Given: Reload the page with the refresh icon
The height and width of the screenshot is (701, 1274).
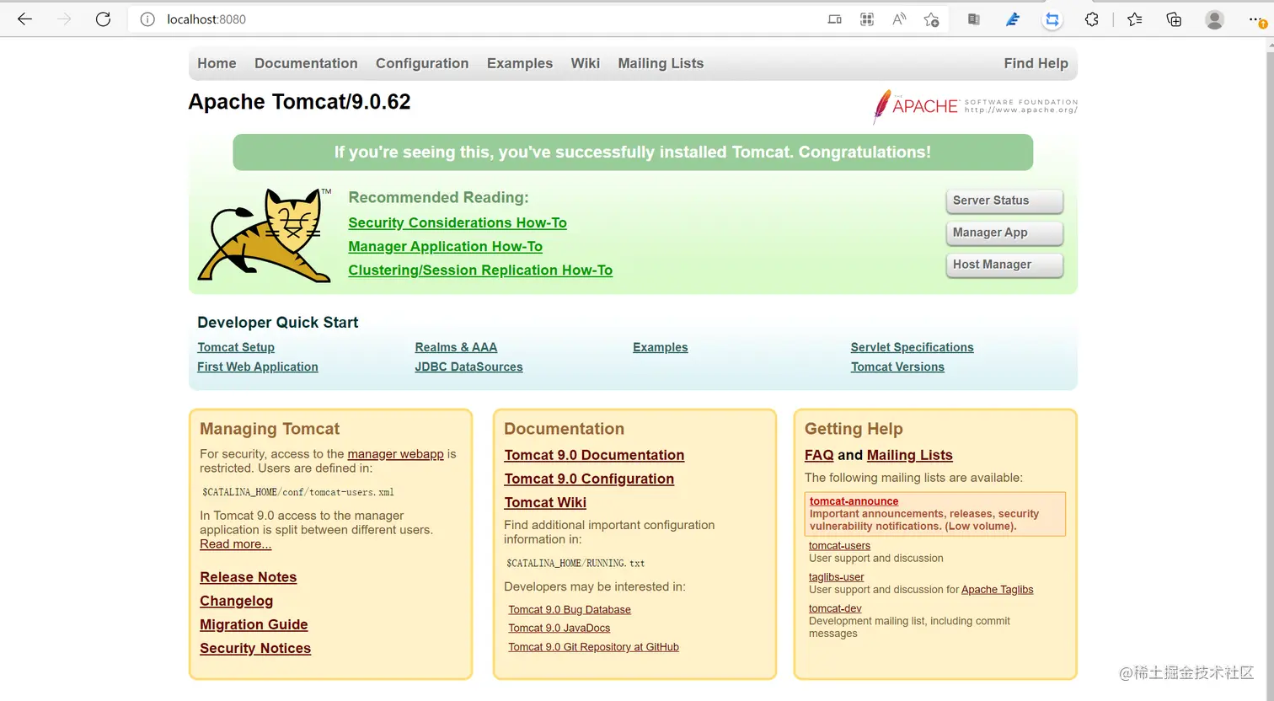Looking at the screenshot, I should [103, 19].
